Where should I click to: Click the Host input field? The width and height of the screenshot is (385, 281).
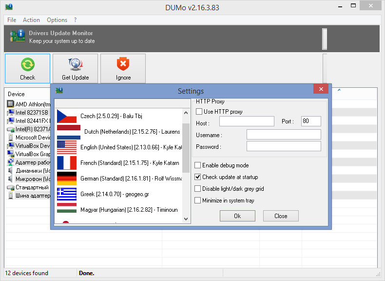[x=247, y=121]
